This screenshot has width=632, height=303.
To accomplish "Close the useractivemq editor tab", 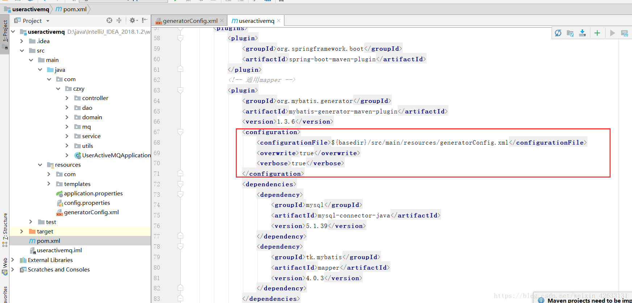I will pyautogui.click(x=279, y=21).
